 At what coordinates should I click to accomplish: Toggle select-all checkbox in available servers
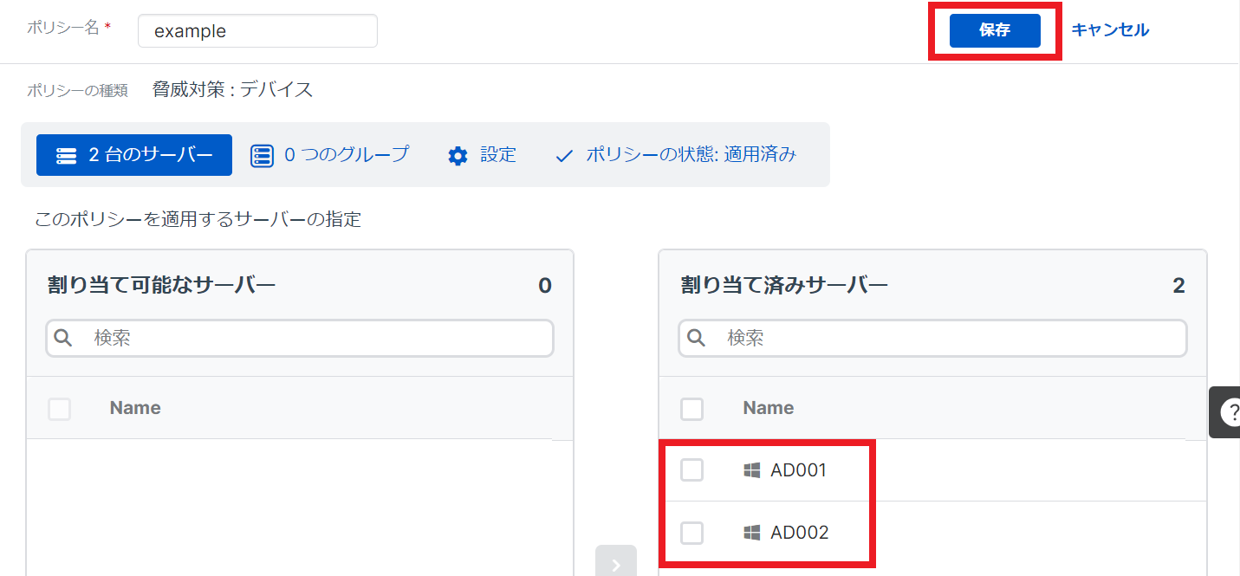tap(59, 409)
